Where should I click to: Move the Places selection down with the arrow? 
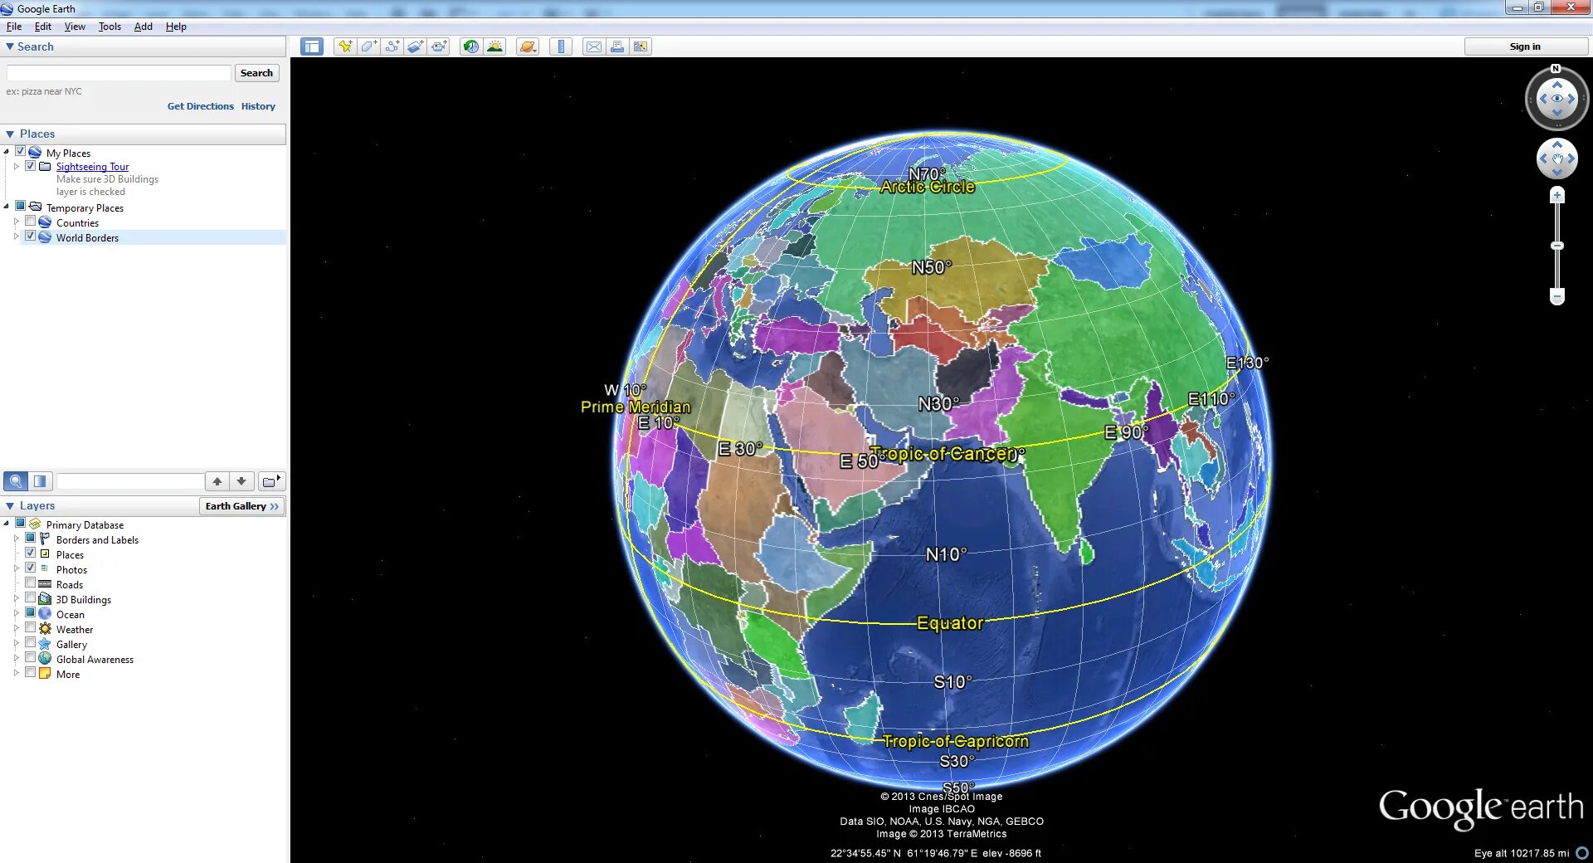[x=241, y=481]
